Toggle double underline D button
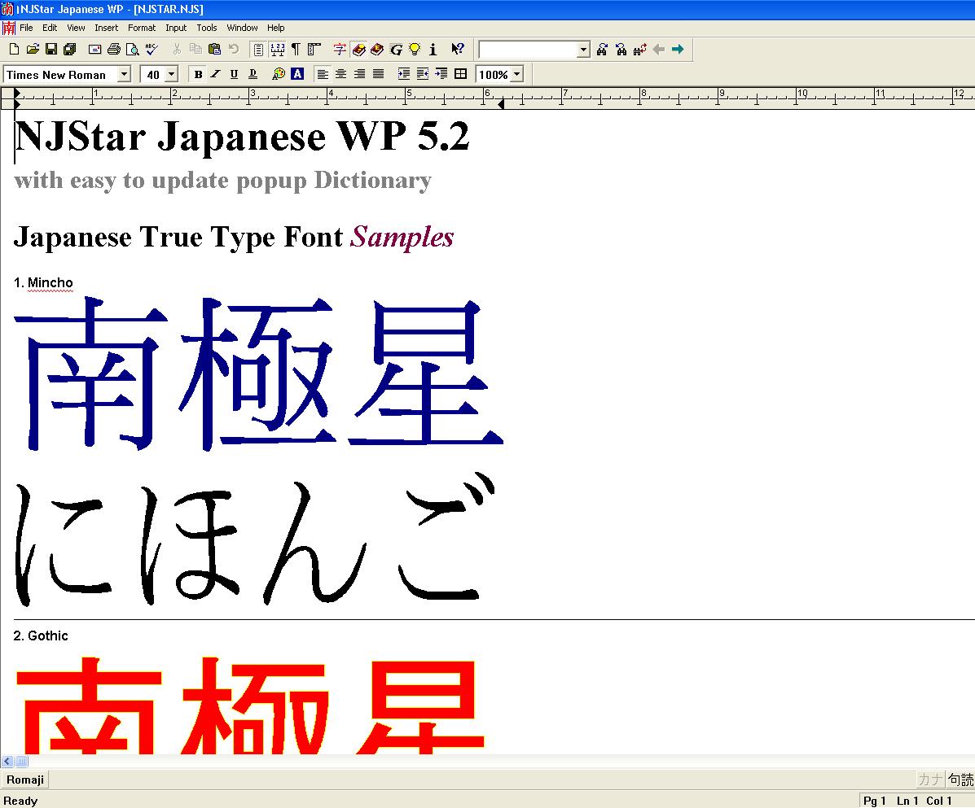 (253, 75)
